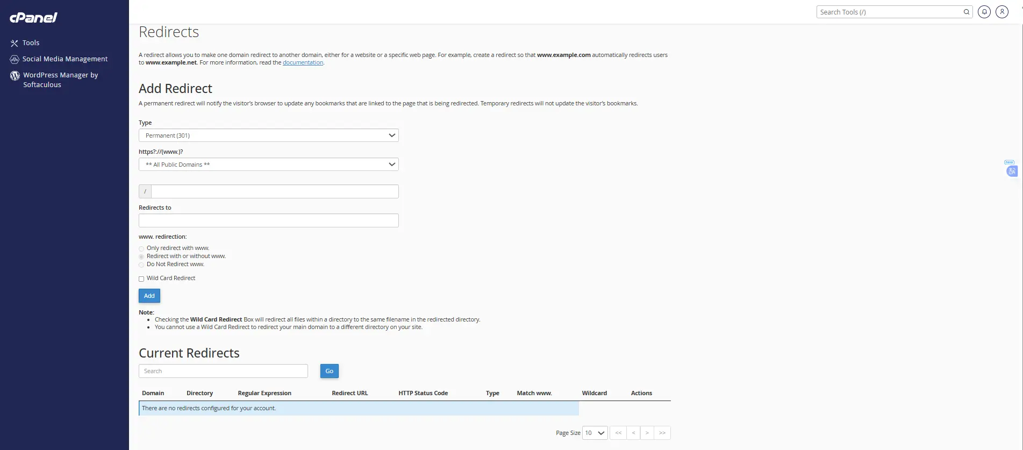Click the Match www. column header
This screenshot has height=450, width=1023.
[x=534, y=393]
